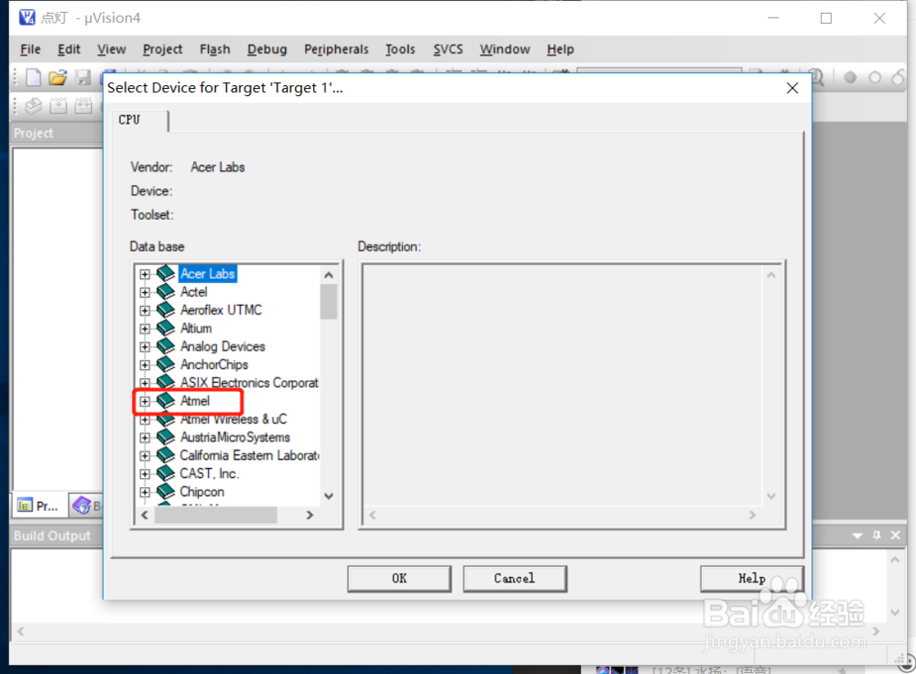The image size is (916, 674).
Task: Click the Altium book icon
Action: tap(166, 328)
